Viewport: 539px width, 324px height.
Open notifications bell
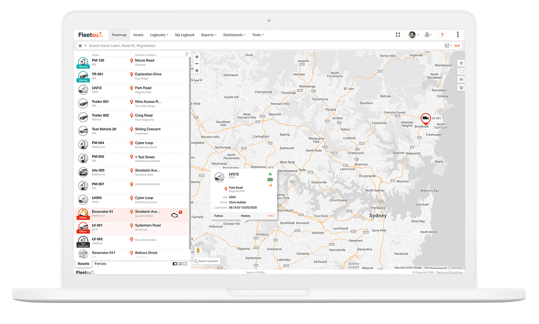point(427,35)
